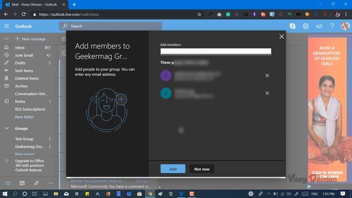Click the address bar URL

click(69, 14)
